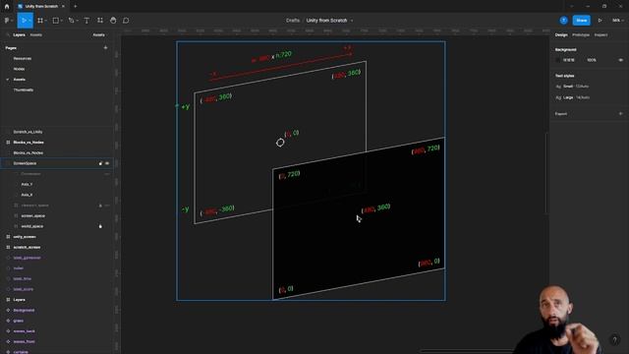The image size is (629, 354).
Task: Click the background color swatch
Action: (x=558, y=60)
